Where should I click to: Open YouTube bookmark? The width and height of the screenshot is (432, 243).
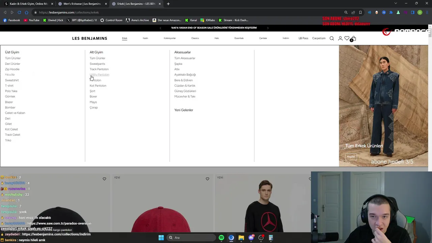tap(31, 20)
